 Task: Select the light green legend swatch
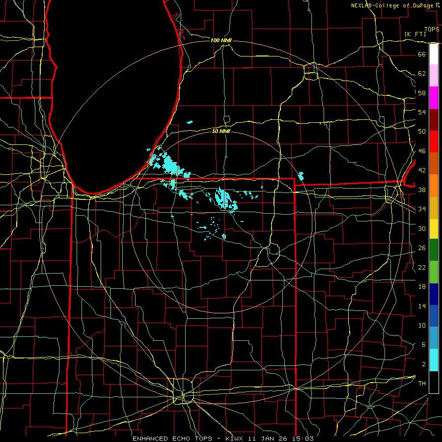(x=434, y=272)
